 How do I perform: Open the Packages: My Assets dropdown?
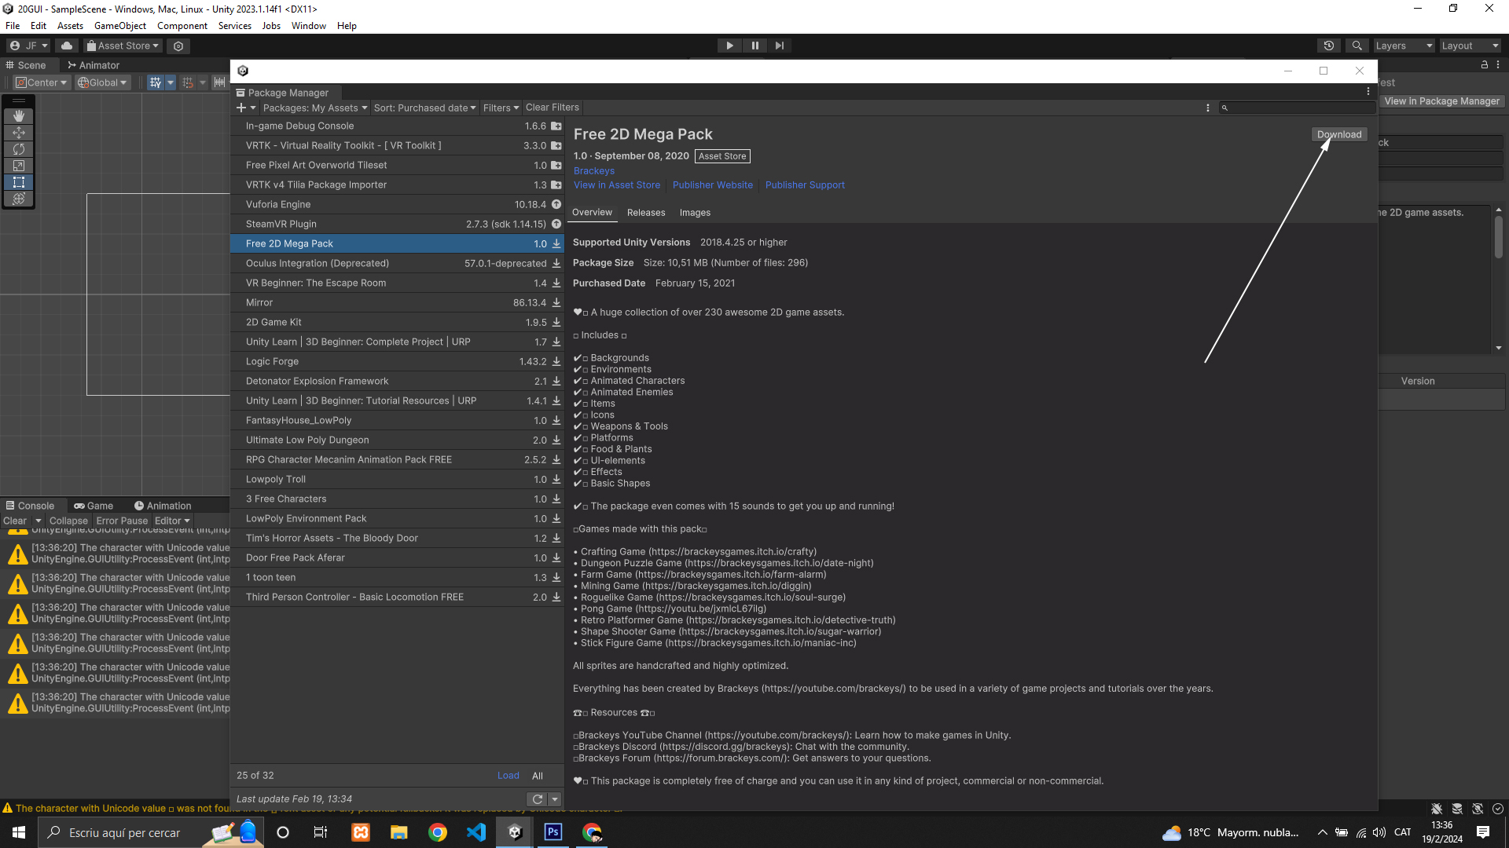[x=314, y=108]
